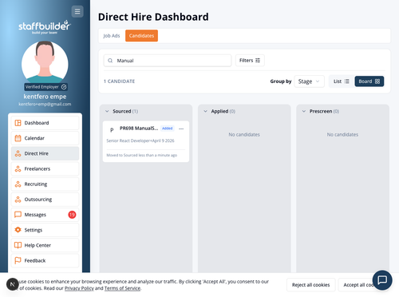Click the Feedback flag icon
Viewport: 399px width, 297px height.
(18, 260)
